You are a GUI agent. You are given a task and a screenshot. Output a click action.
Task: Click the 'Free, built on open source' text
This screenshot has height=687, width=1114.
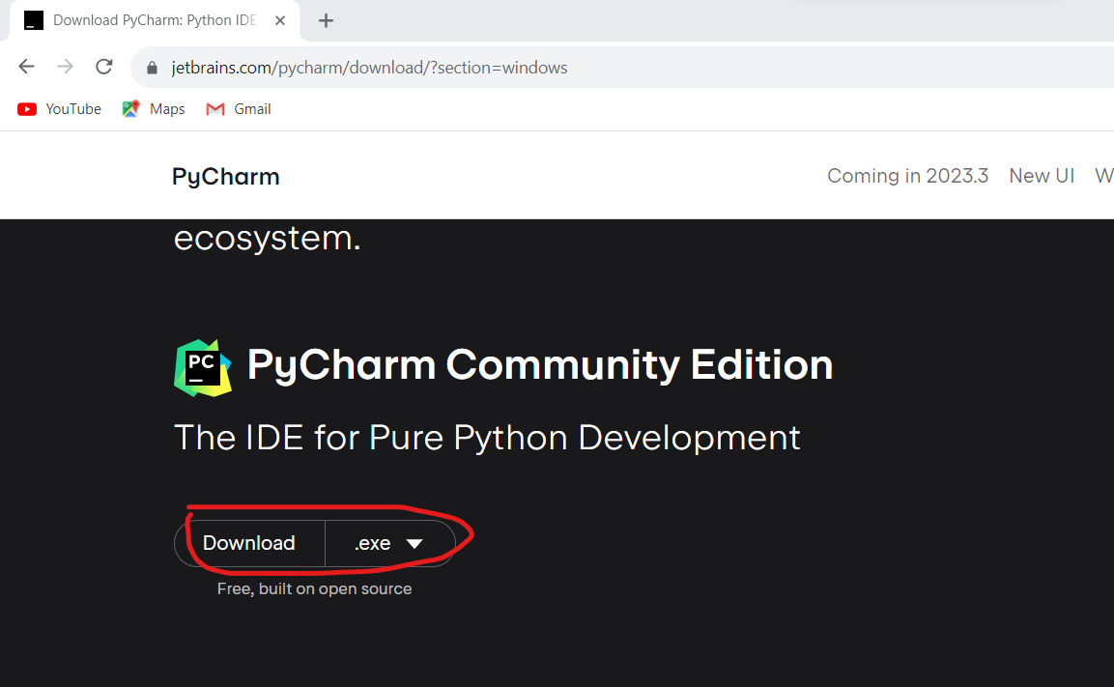[x=314, y=589]
